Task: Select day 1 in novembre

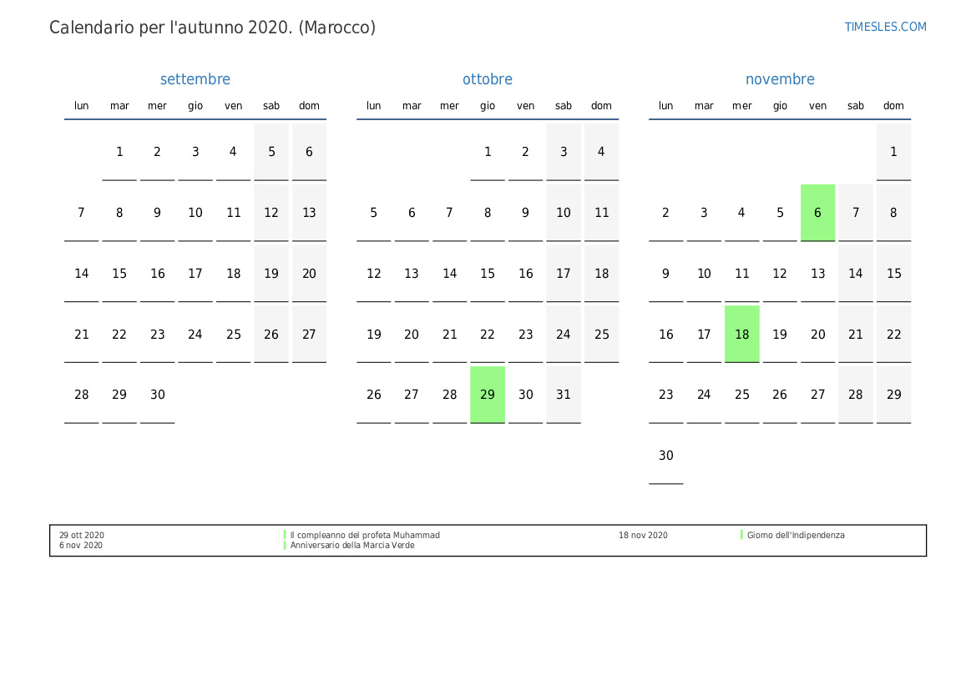Action: coord(893,152)
